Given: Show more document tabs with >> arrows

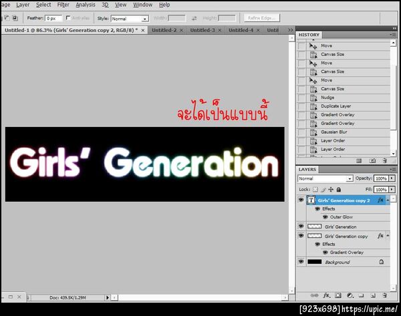Looking at the screenshot, I should coord(291,30).
